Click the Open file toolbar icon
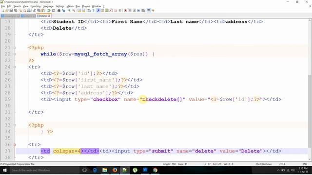 tap(7, 10)
